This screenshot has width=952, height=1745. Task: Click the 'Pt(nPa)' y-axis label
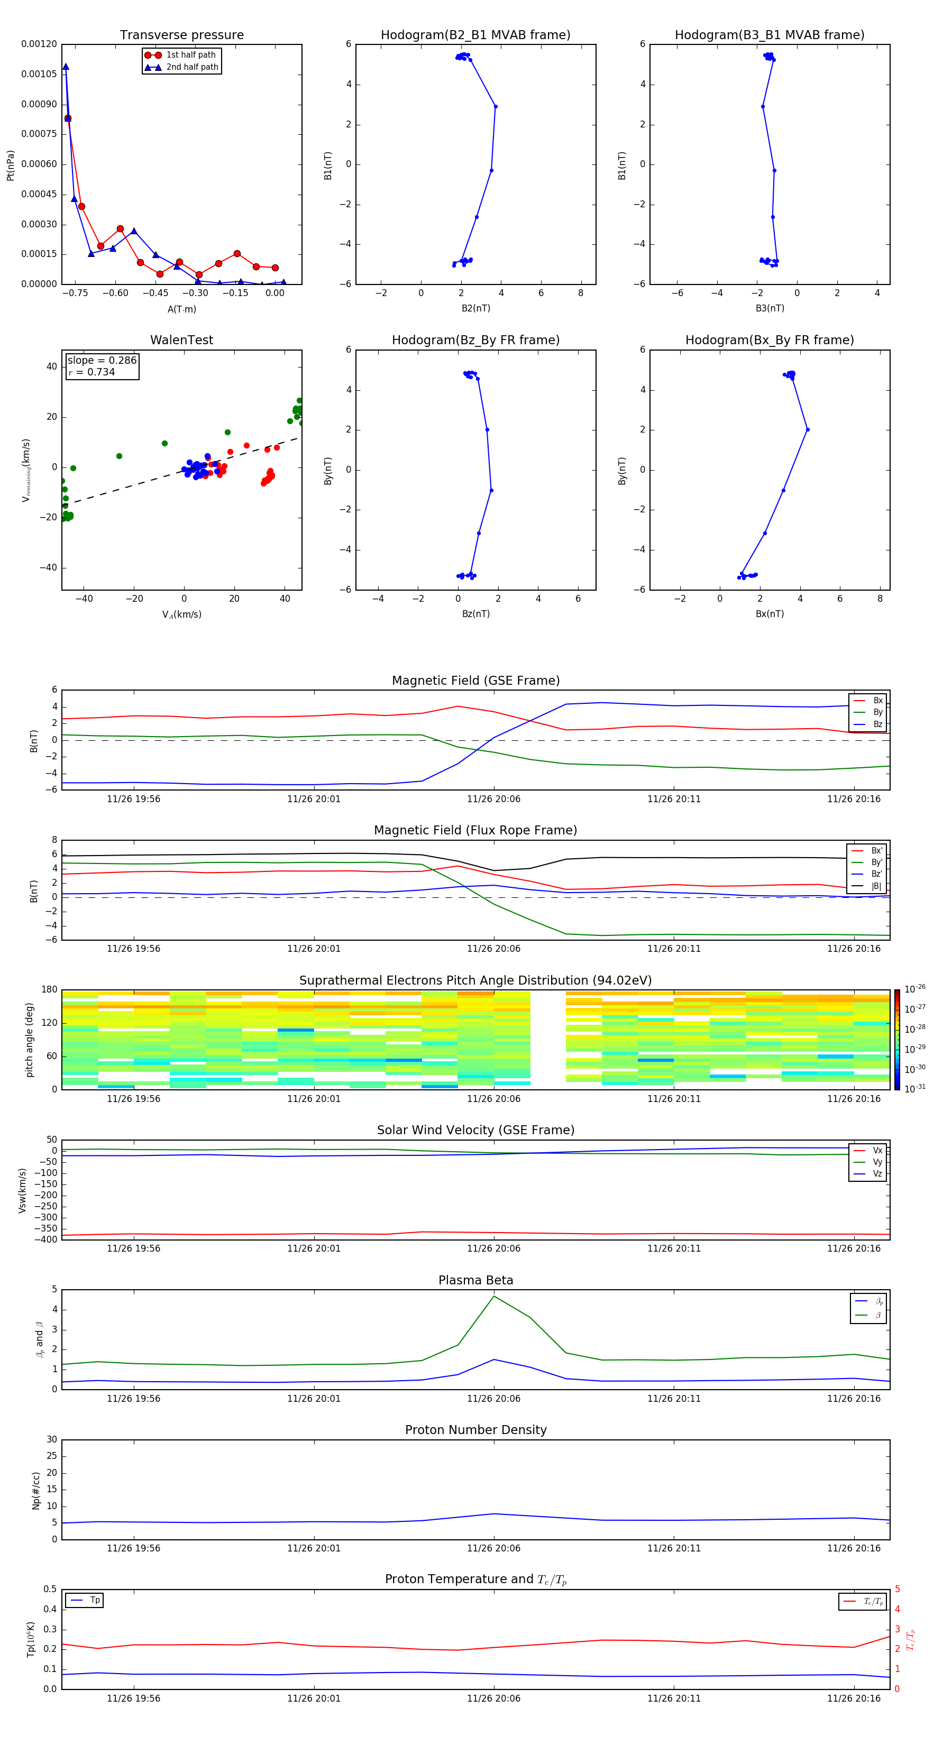click(x=10, y=166)
